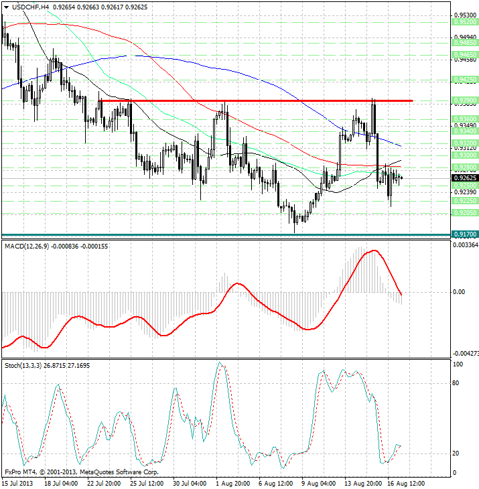Click the 0.9300 level label
The width and height of the screenshot is (479, 489).
[464, 155]
